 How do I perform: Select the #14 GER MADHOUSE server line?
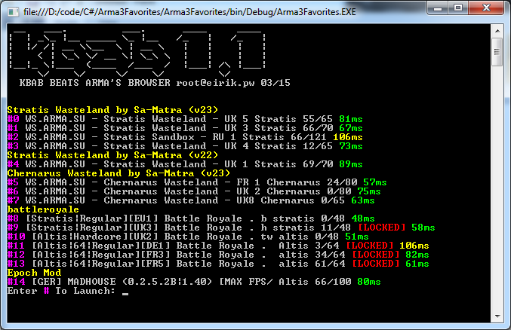[194, 282]
